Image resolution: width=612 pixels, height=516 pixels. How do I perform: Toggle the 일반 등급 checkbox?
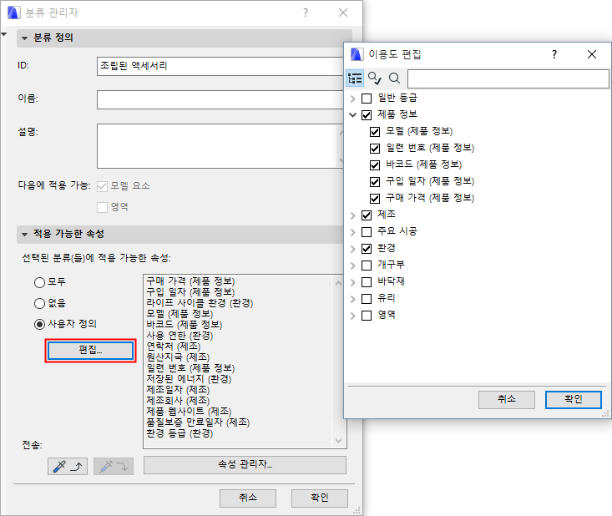367,99
